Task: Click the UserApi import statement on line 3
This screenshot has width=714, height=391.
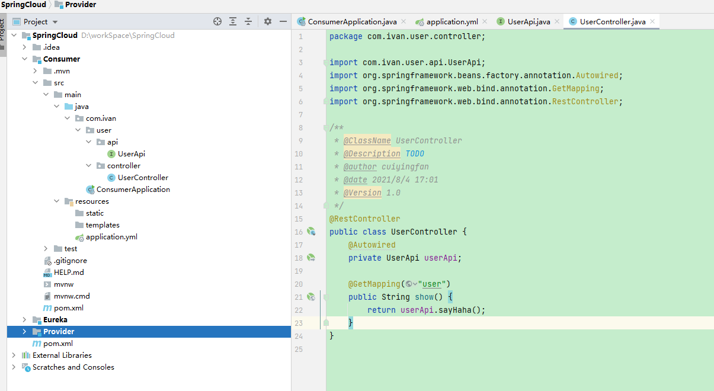Action: (408, 62)
